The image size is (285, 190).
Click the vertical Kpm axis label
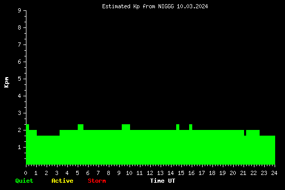point(7,82)
